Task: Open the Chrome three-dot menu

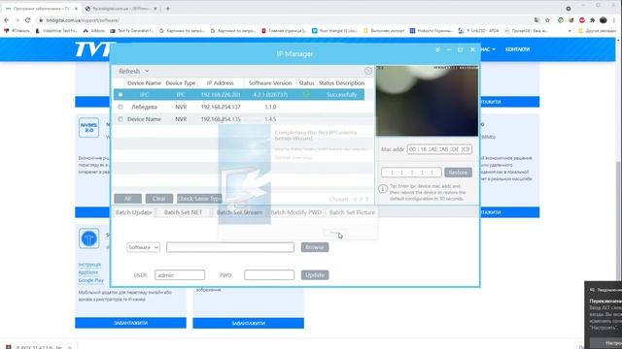Action: click(614, 20)
